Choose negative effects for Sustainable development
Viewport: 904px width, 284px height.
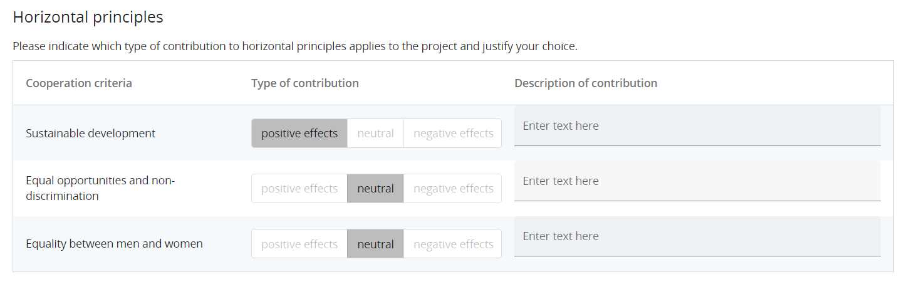coord(453,134)
